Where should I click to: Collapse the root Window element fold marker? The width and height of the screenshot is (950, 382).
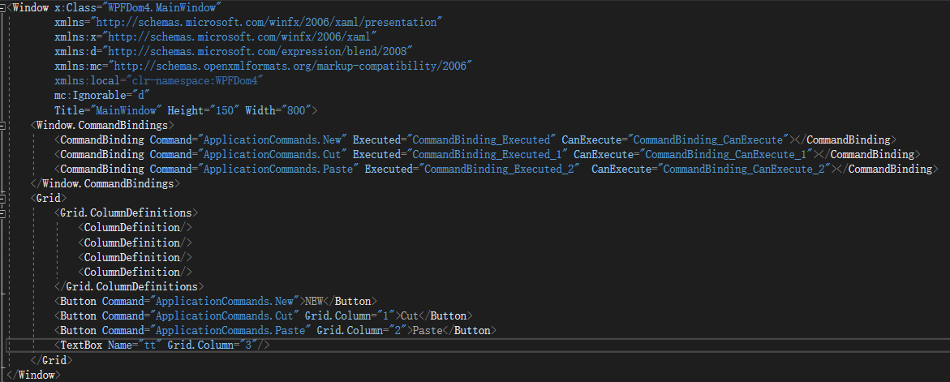click(x=5, y=7)
